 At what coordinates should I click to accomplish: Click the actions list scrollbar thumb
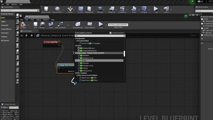click(x=124, y=54)
